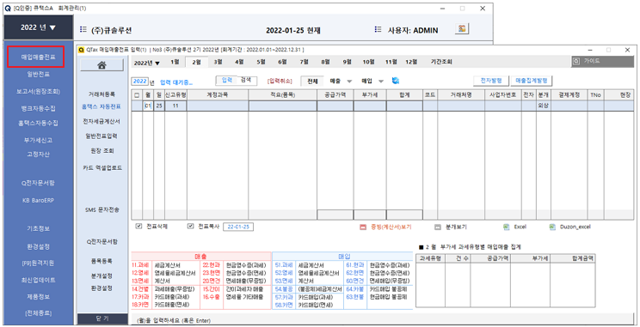Open 일반전표 in the main sidebar
The height and width of the screenshot is (327, 640).
pos(38,74)
